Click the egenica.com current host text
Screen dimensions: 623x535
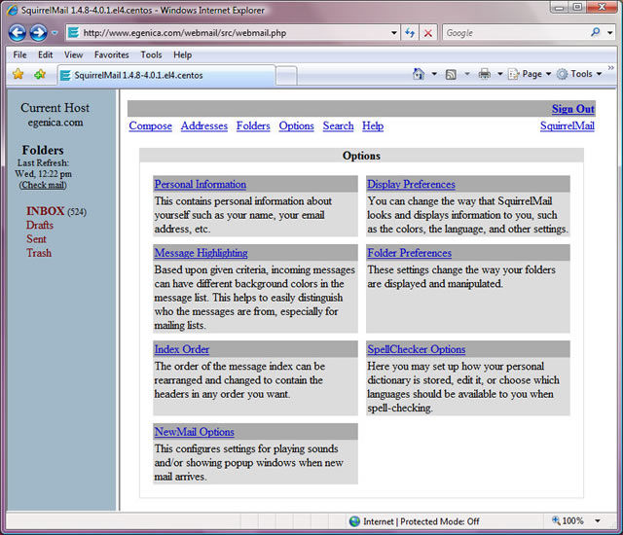[55, 123]
